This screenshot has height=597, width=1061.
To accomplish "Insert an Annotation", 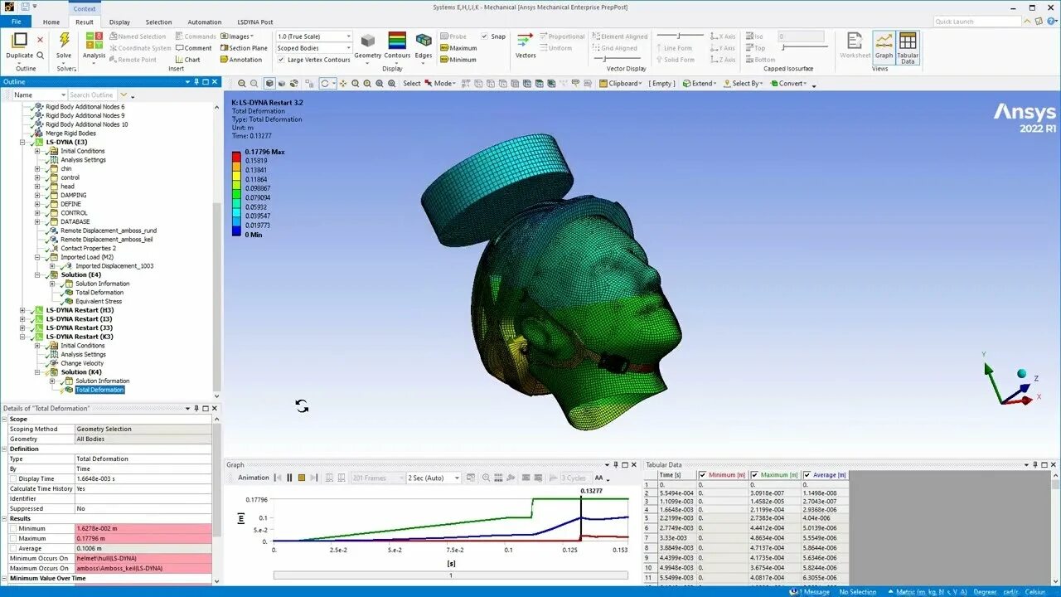I will click(x=240, y=60).
